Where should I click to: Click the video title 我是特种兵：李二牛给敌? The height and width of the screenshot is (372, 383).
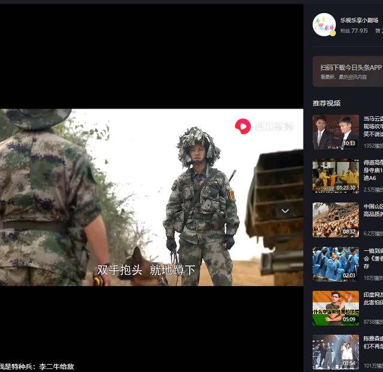(37, 367)
